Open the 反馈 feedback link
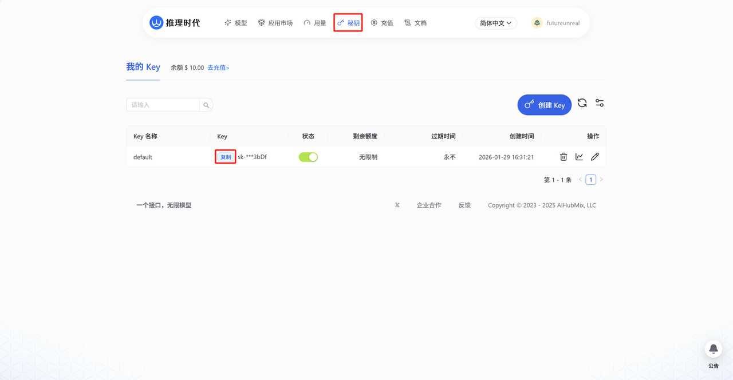 click(464, 205)
